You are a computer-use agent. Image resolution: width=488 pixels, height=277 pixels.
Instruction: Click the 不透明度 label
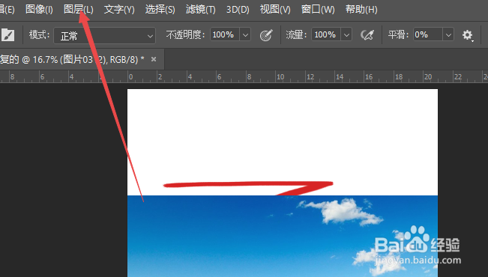(x=185, y=34)
